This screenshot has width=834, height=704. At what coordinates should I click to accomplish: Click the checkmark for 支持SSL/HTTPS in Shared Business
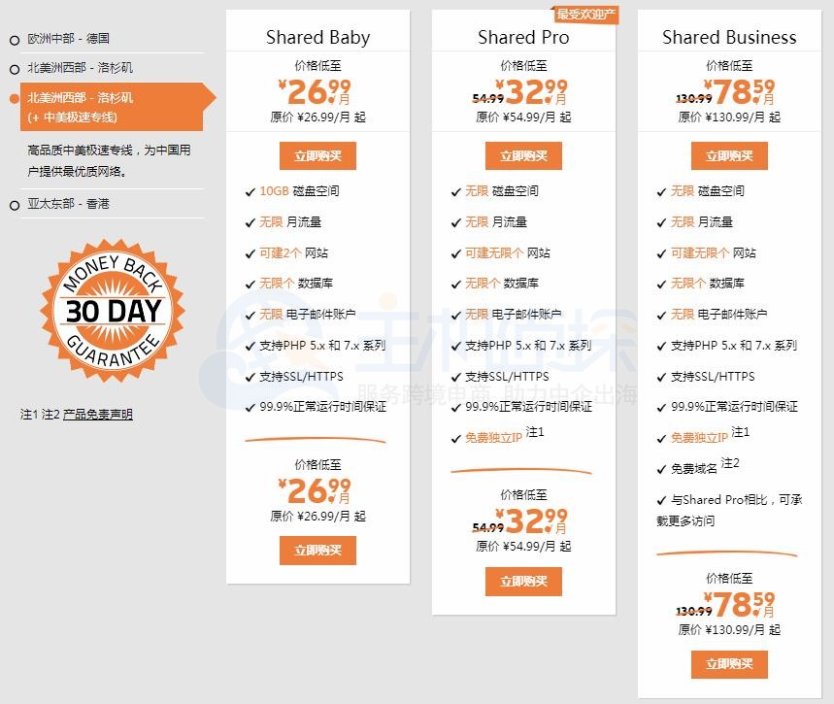point(662,377)
